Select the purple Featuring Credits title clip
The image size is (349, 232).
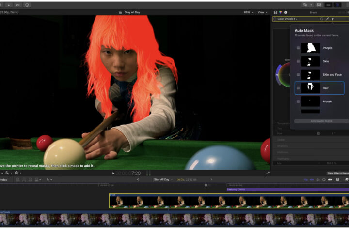coord(288,189)
